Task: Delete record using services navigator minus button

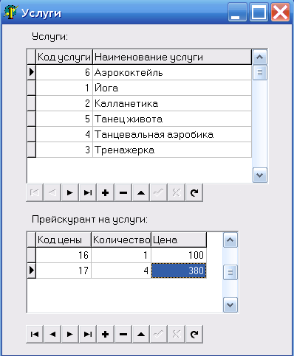Action: 123,192
